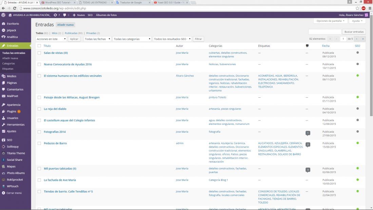Click the Aplicar button
This screenshot has height=210, width=373.
pos(74,39)
